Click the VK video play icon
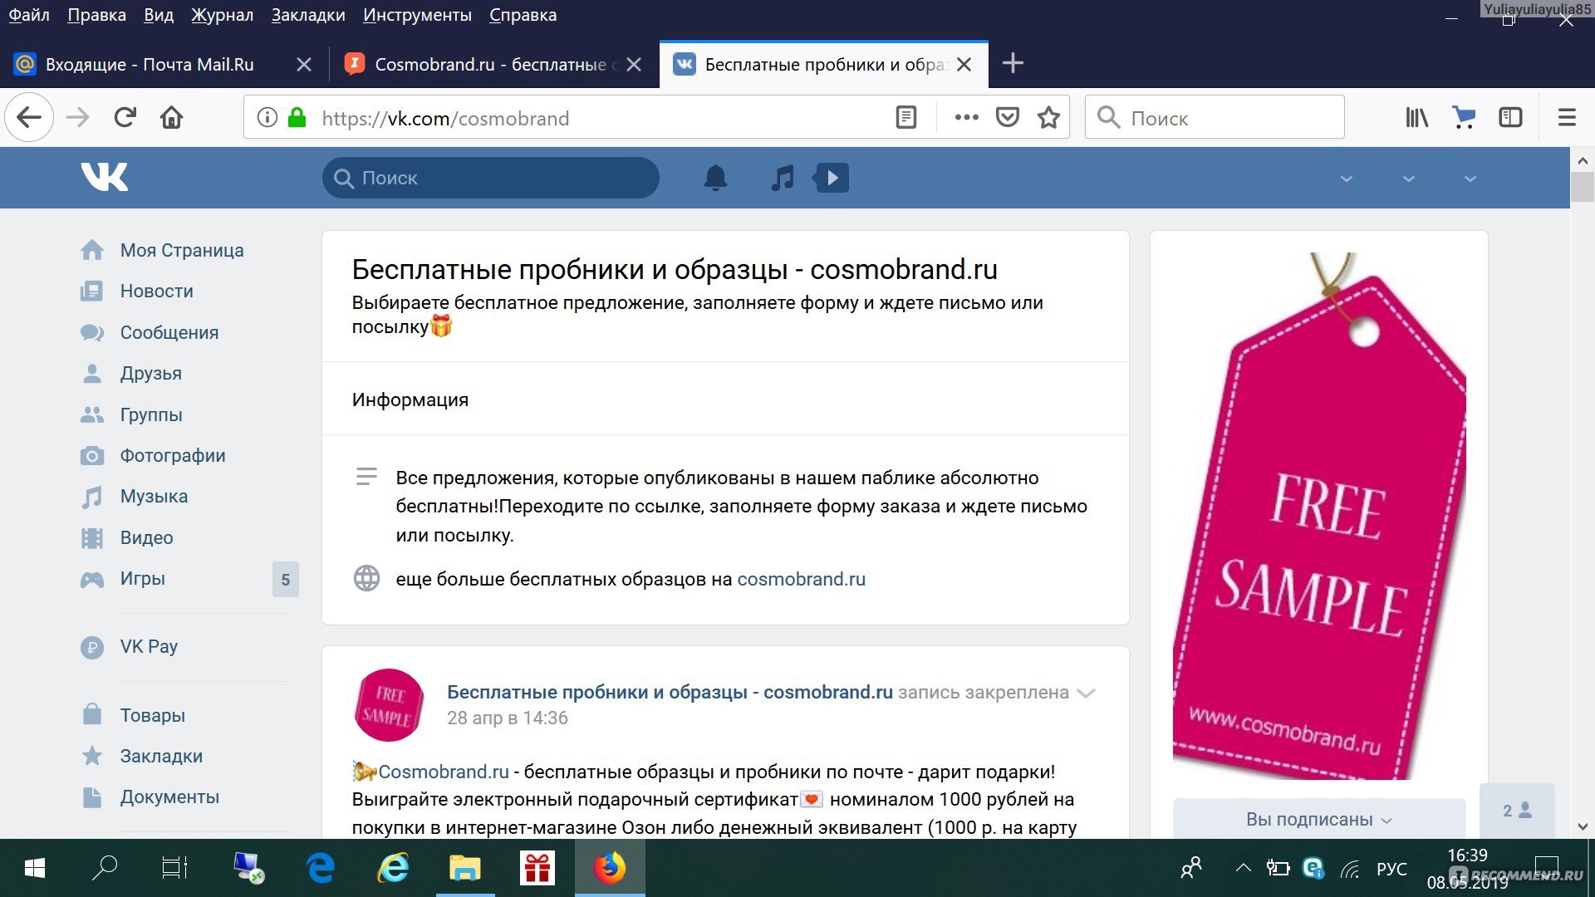 [x=832, y=178]
